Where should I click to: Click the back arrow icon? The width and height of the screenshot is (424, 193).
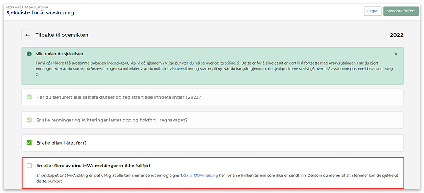(27, 35)
